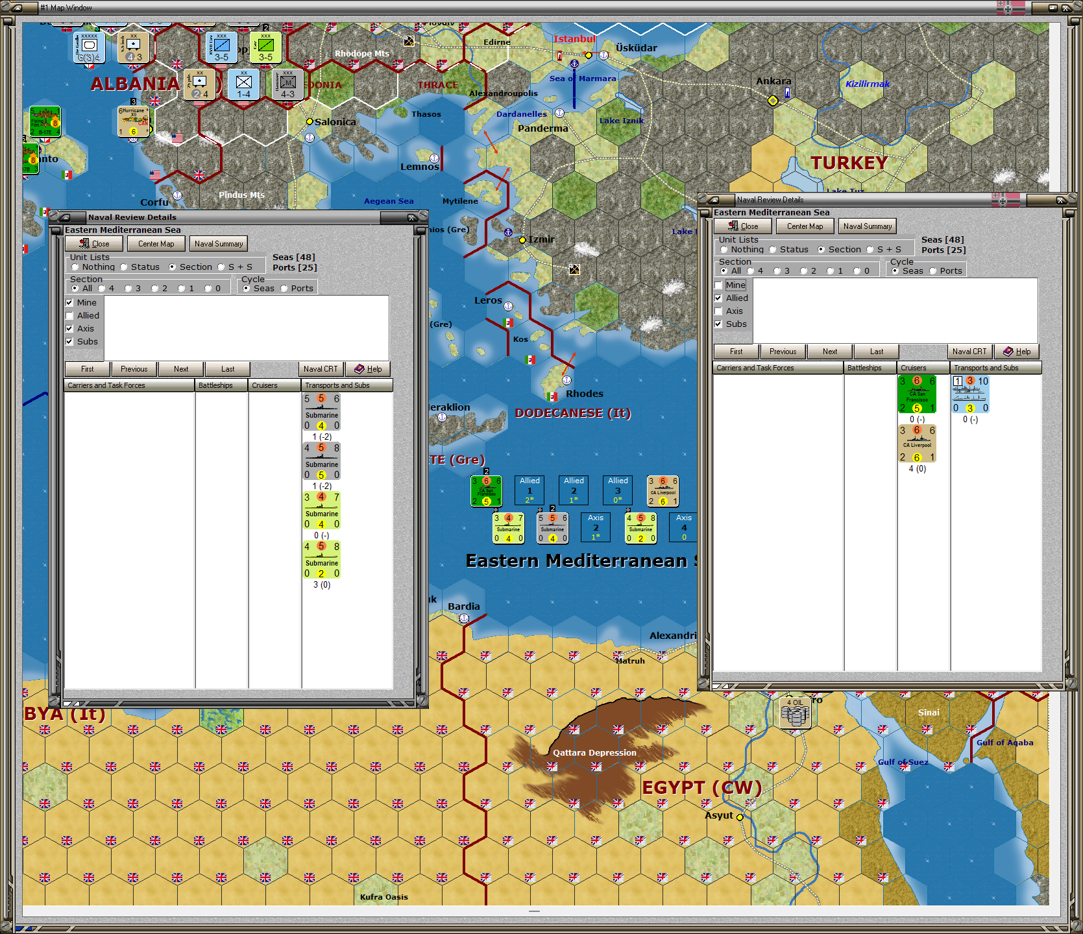Uncheck Mine checkbox in left Naval Review window

pyautogui.click(x=69, y=303)
